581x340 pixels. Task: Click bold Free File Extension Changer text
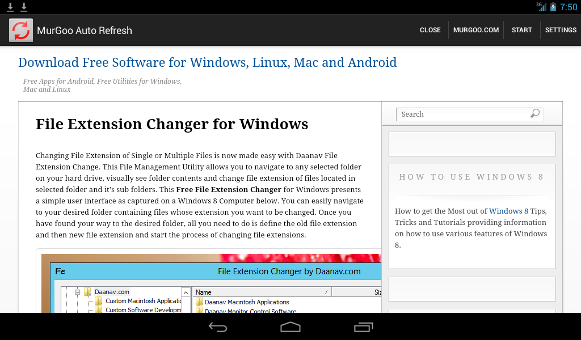click(x=229, y=189)
